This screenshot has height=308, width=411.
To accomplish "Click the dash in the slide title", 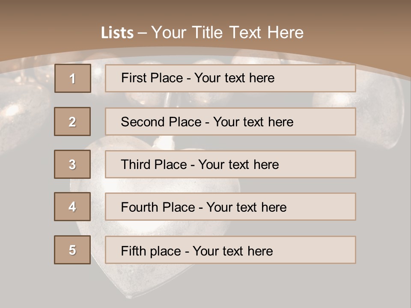I will (x=143, y=33).
